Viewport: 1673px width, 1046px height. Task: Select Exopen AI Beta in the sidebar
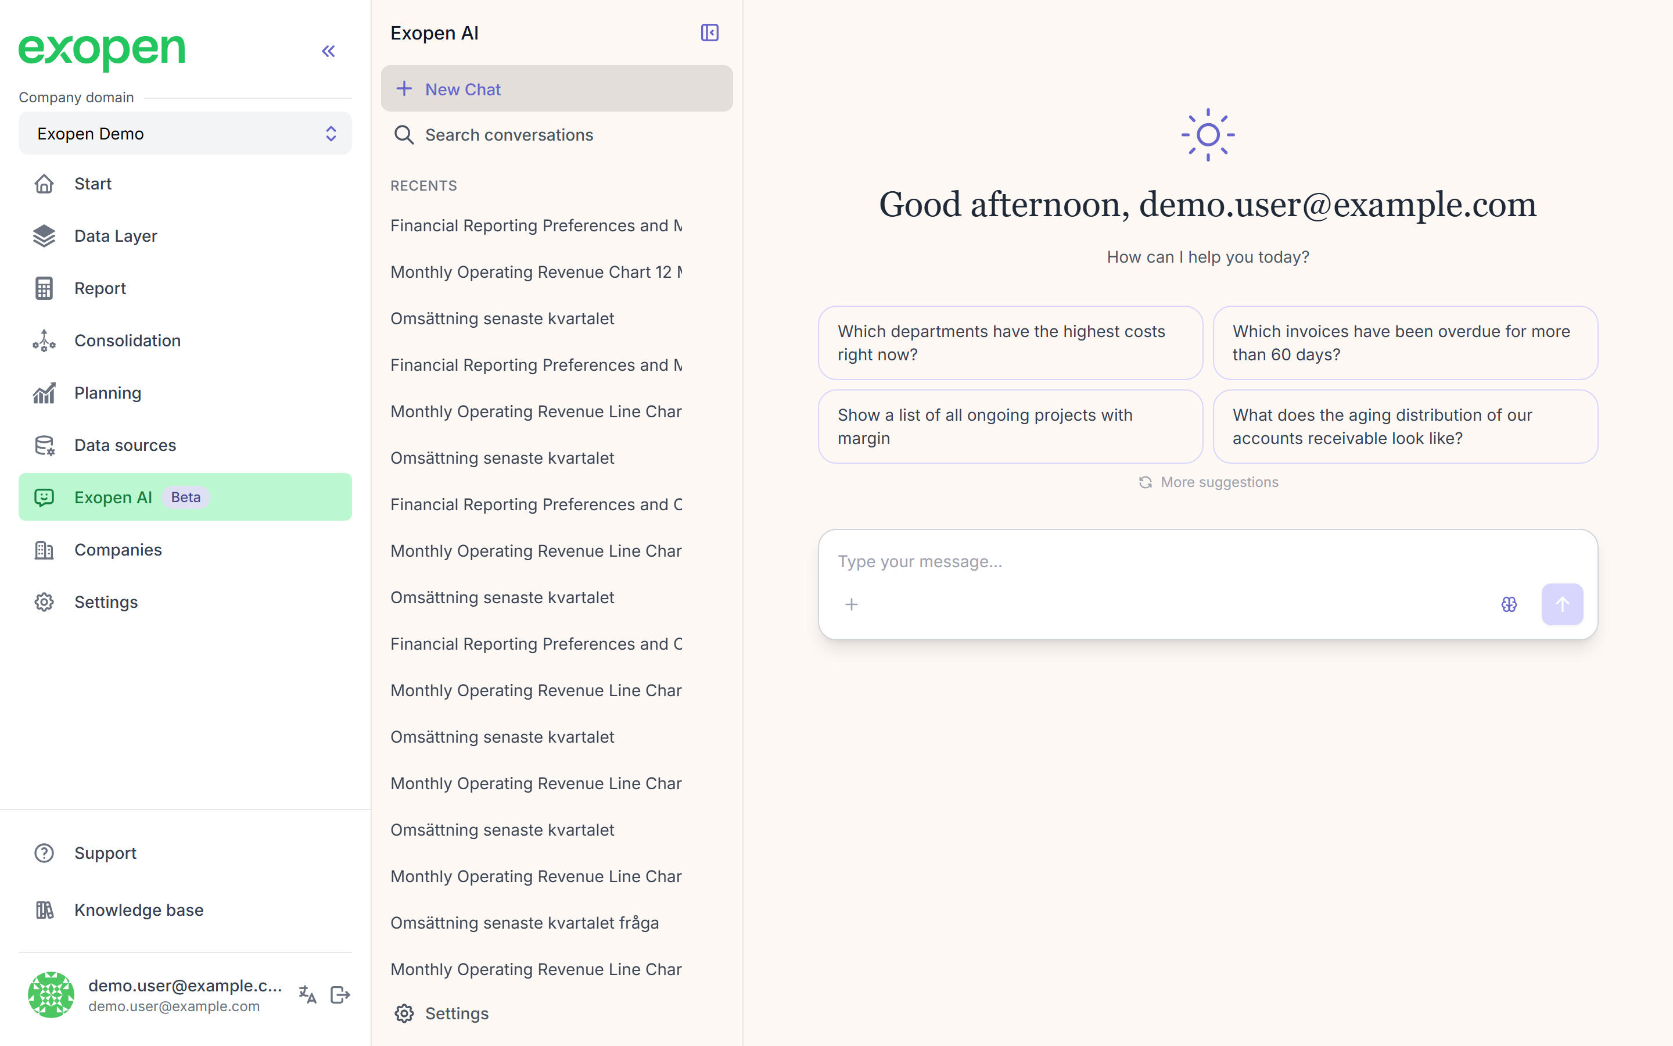(x=185, y=497)
